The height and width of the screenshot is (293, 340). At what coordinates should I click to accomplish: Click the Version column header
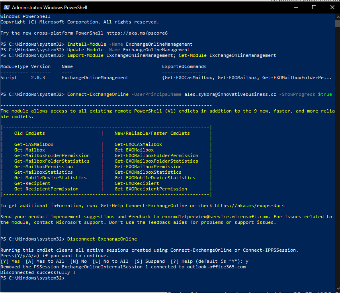coord(41,66)
